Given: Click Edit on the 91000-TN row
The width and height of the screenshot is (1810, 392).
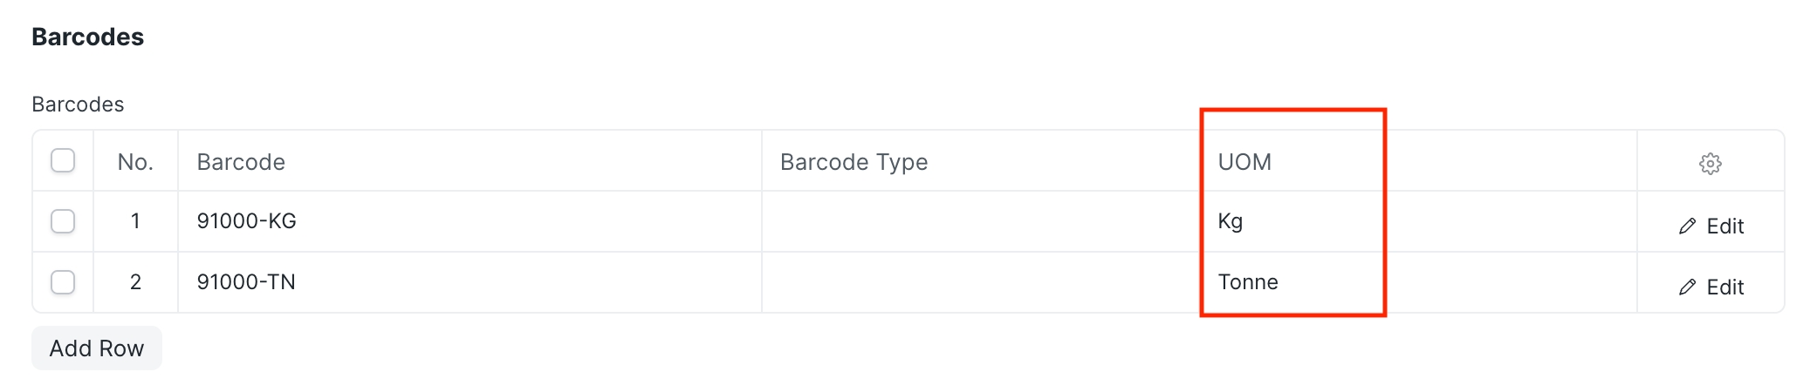Looking at the screenshot, I should click(1724, 287).
